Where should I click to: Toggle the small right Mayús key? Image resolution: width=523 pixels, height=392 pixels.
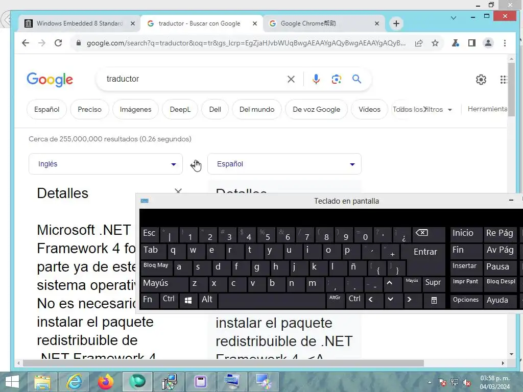point(412,284)
